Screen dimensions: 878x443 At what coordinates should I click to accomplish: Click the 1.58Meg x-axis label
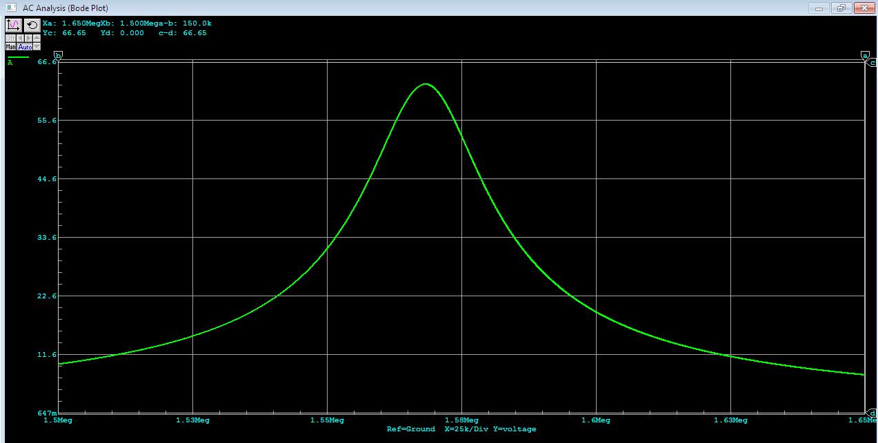[461, 420]
